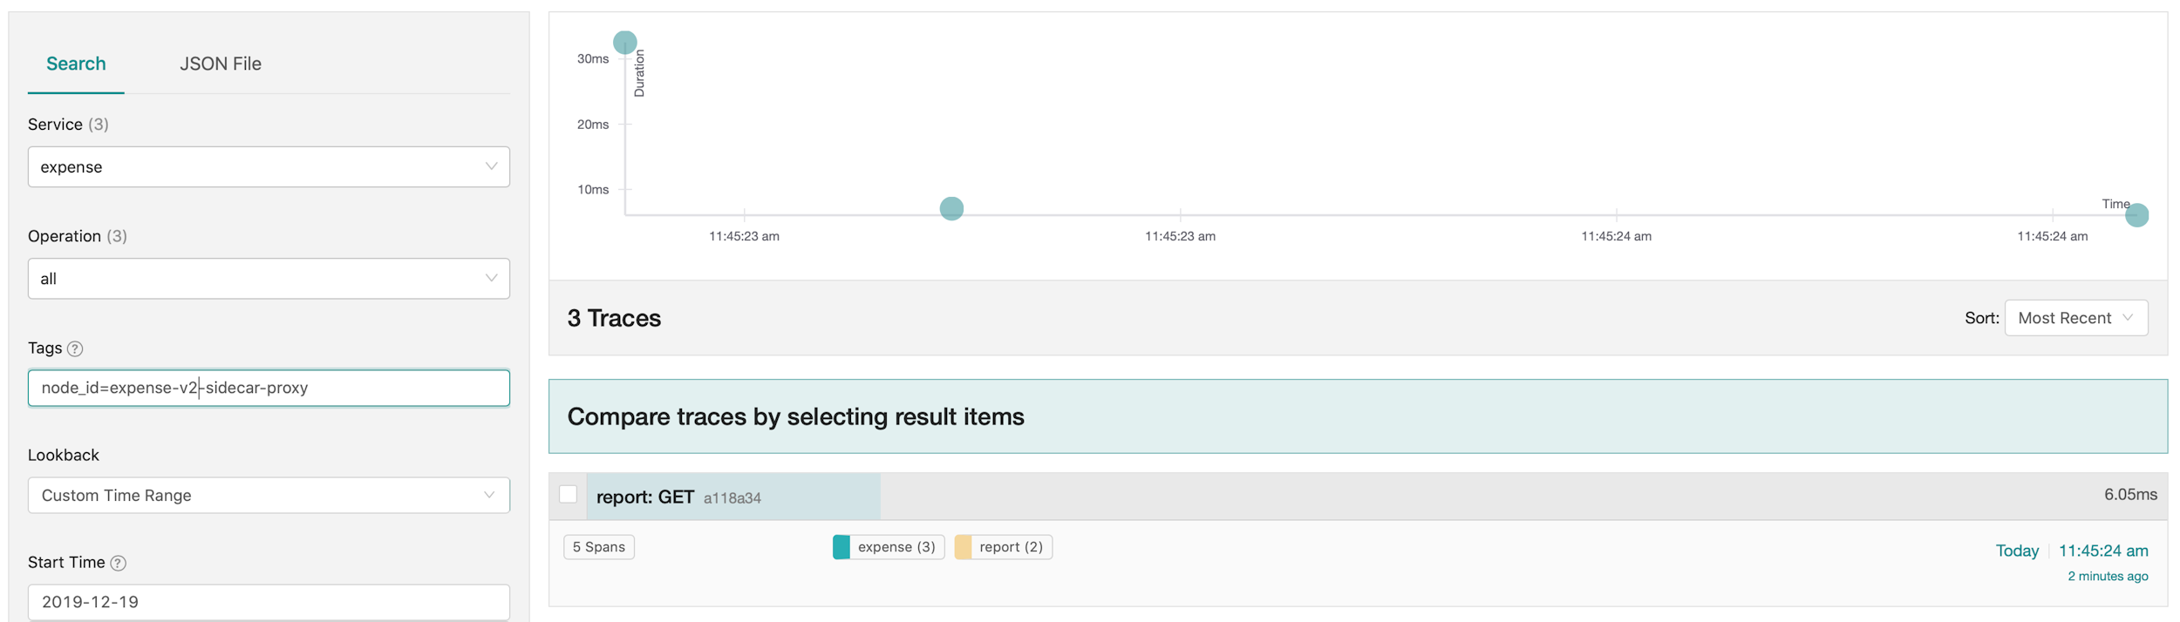Focus the Tags input field

[x=269, y=388]
